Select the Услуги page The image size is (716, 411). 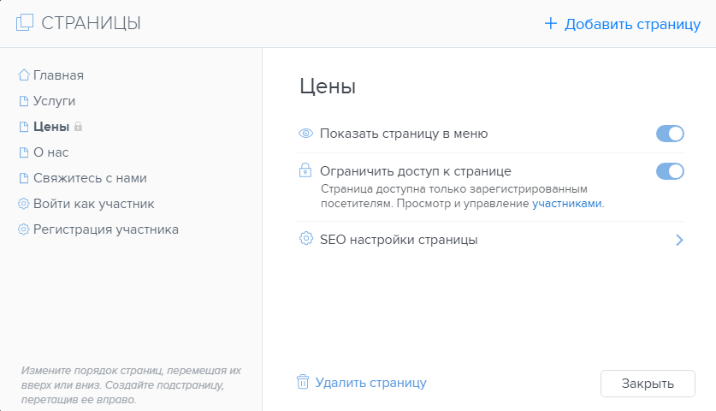(55, 101)
